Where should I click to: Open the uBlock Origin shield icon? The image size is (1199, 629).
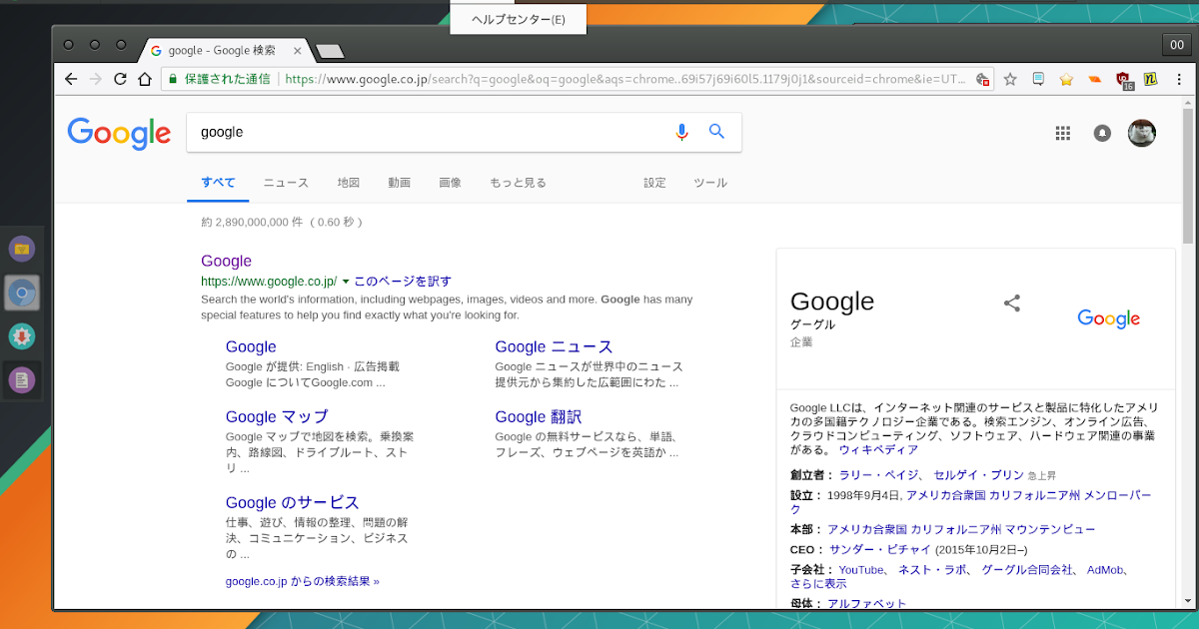point(1124,81)
